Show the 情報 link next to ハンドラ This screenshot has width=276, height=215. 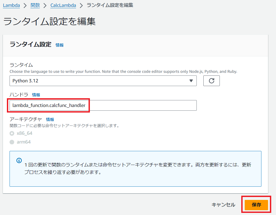[36, 95]
